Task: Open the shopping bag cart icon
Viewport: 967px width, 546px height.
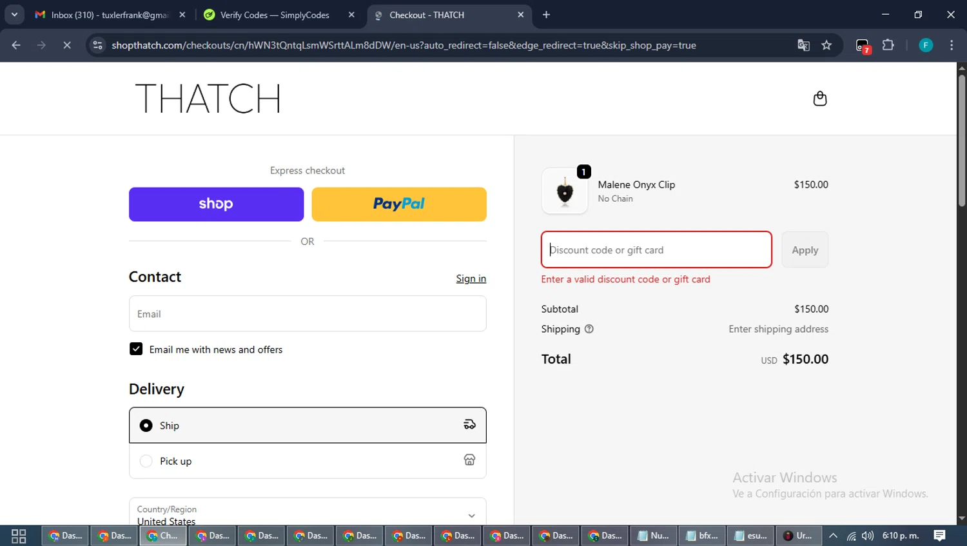Action: [x=819, y=99]
